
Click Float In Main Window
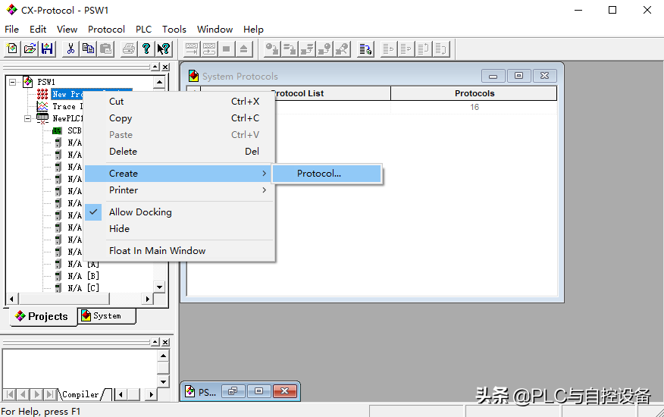[157, 251]
